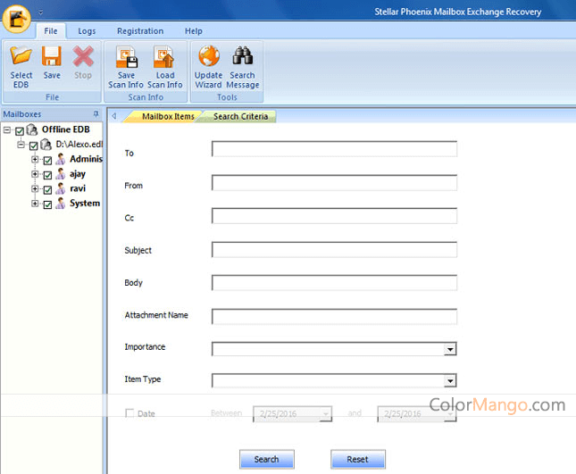Click the Adminis mailbox user icon
The width and height of the screenshot is (576, 474).
[61, 159]
